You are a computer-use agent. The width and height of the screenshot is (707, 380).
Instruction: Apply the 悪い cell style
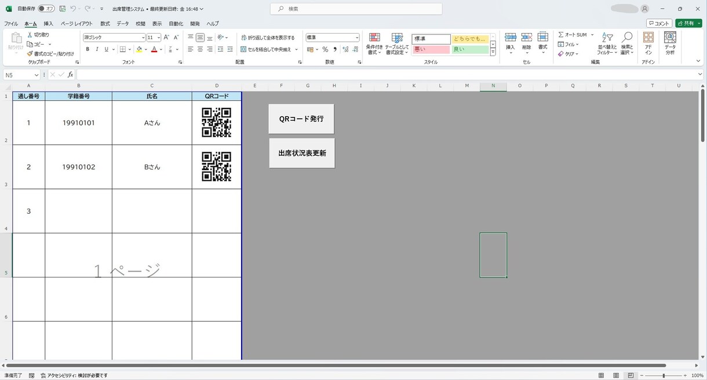pos(431,50)
